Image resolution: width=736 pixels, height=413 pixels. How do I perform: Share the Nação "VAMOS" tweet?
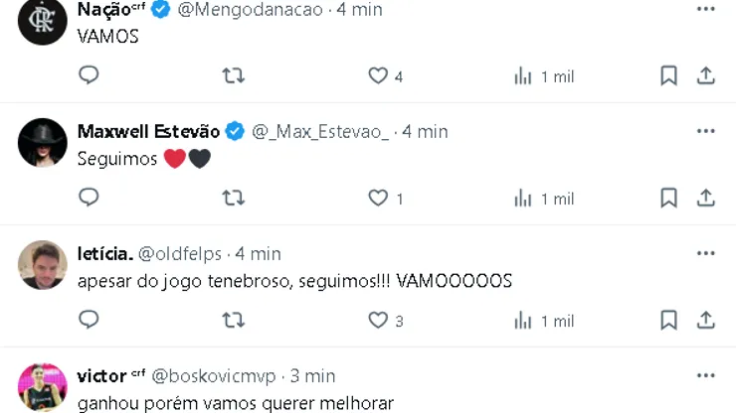click(705, 75)
